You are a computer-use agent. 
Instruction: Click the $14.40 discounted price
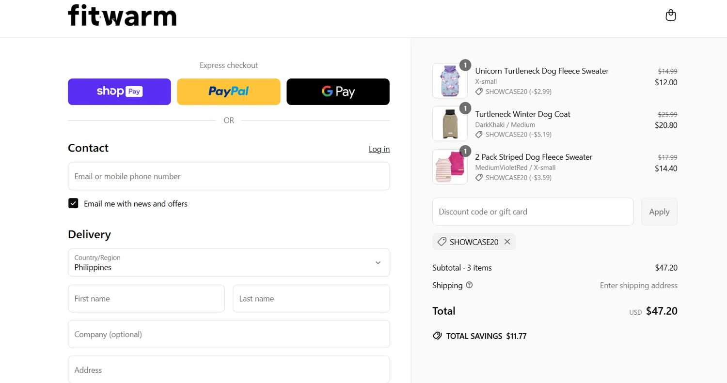coord(666,169)
